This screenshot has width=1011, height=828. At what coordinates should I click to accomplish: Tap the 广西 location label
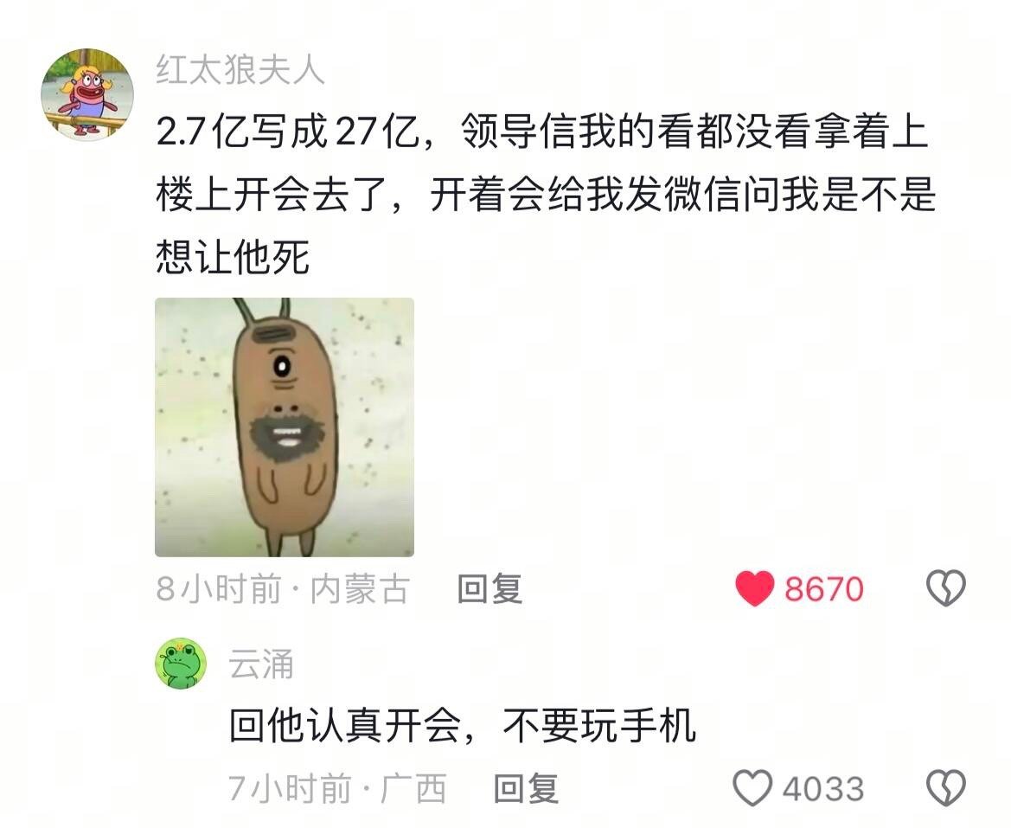pos(413,788)
